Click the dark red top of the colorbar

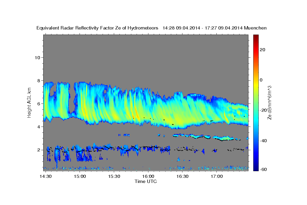point(256,36)
